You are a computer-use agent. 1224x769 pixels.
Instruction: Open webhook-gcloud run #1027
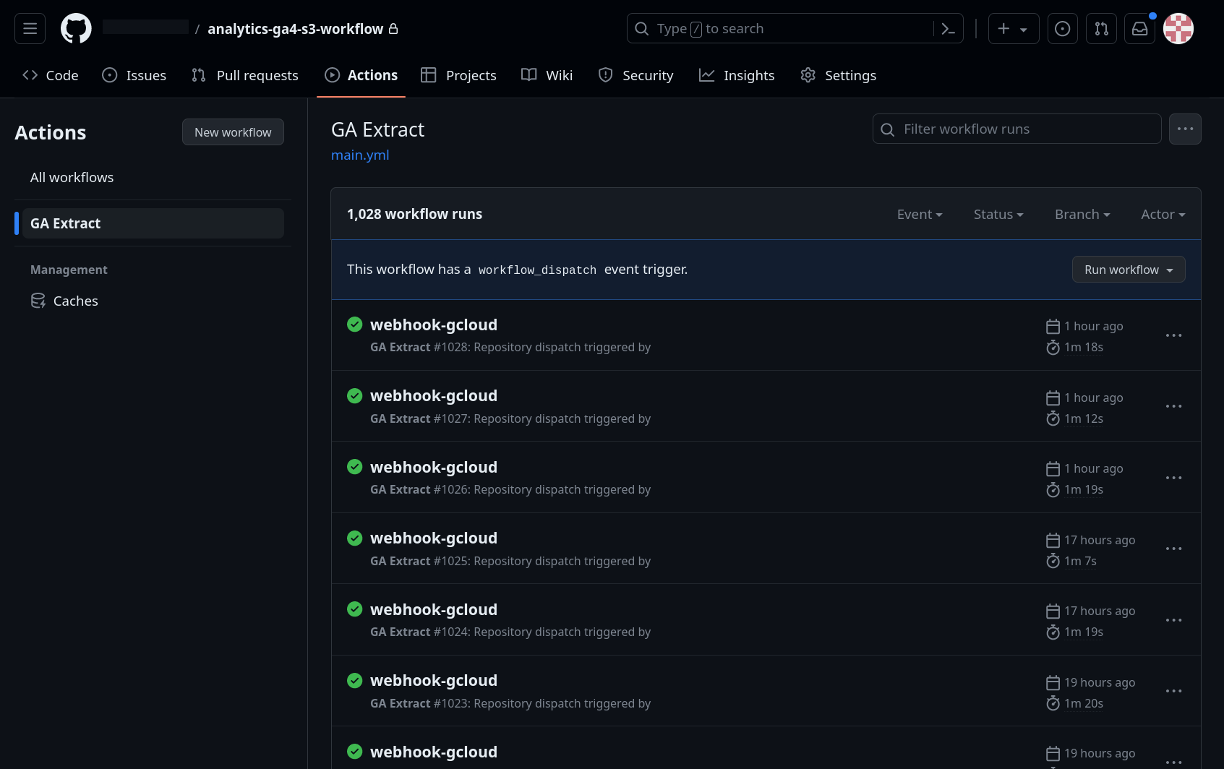pos(434,395)
